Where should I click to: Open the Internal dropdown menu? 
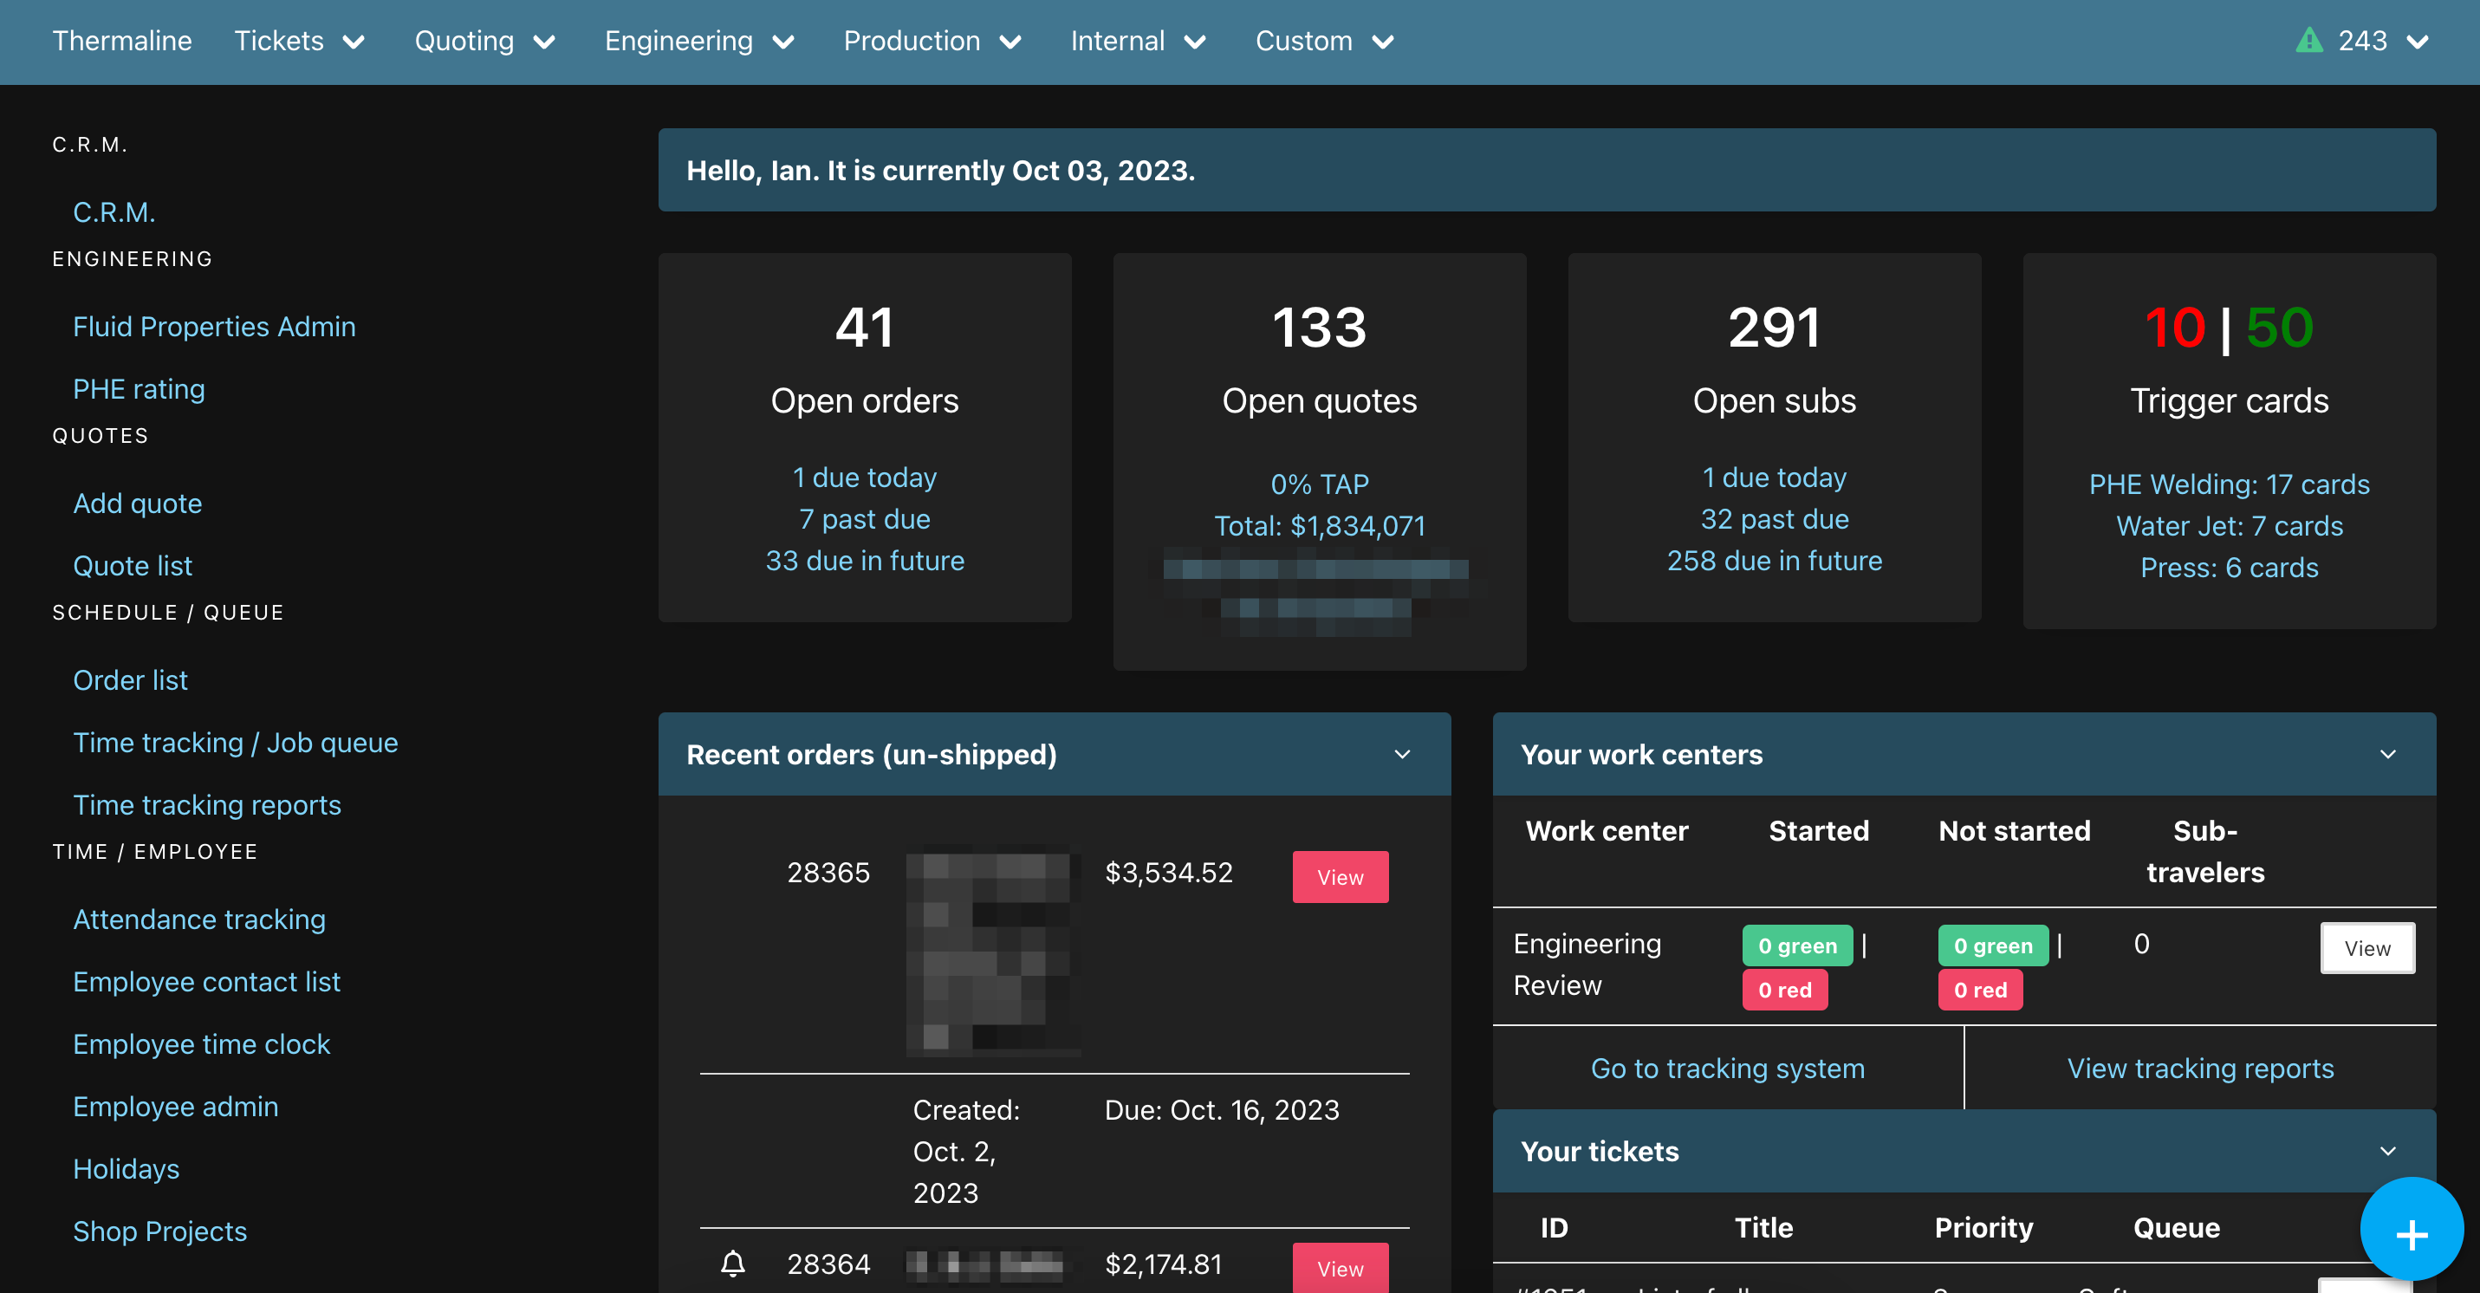point(1138,42)
